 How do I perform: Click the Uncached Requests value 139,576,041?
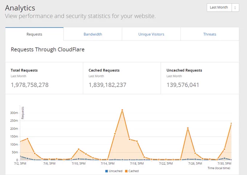[183, 85]
